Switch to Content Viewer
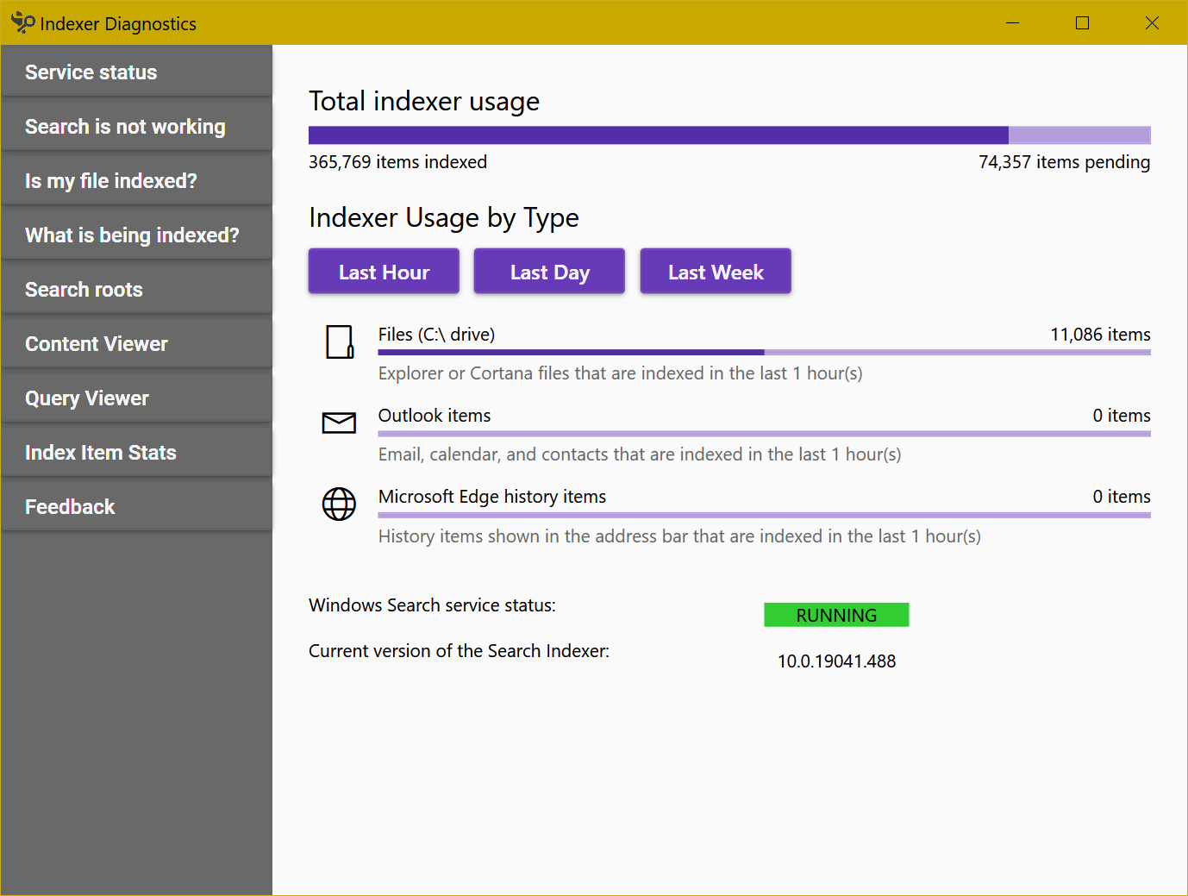Image resolution: width=1188 pixels, height=896 pixels. point(137,343)
